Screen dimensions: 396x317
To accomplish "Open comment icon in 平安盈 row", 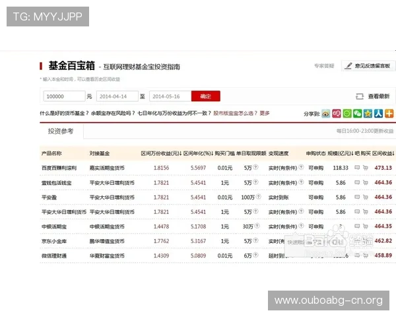I will click(357, 197).
